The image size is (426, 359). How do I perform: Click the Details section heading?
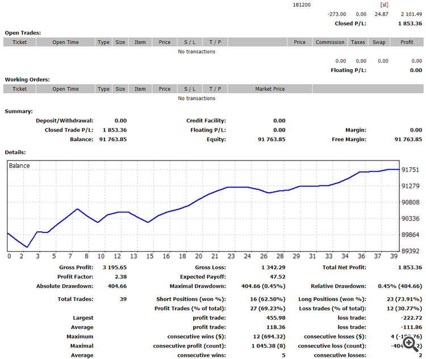pyautogui.click(x=15, y=153)
